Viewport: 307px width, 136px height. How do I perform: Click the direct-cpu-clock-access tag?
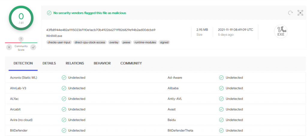tap(90, 42)
